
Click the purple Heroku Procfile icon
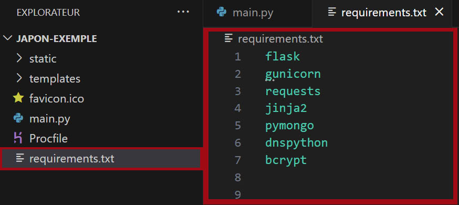[18, 138]
